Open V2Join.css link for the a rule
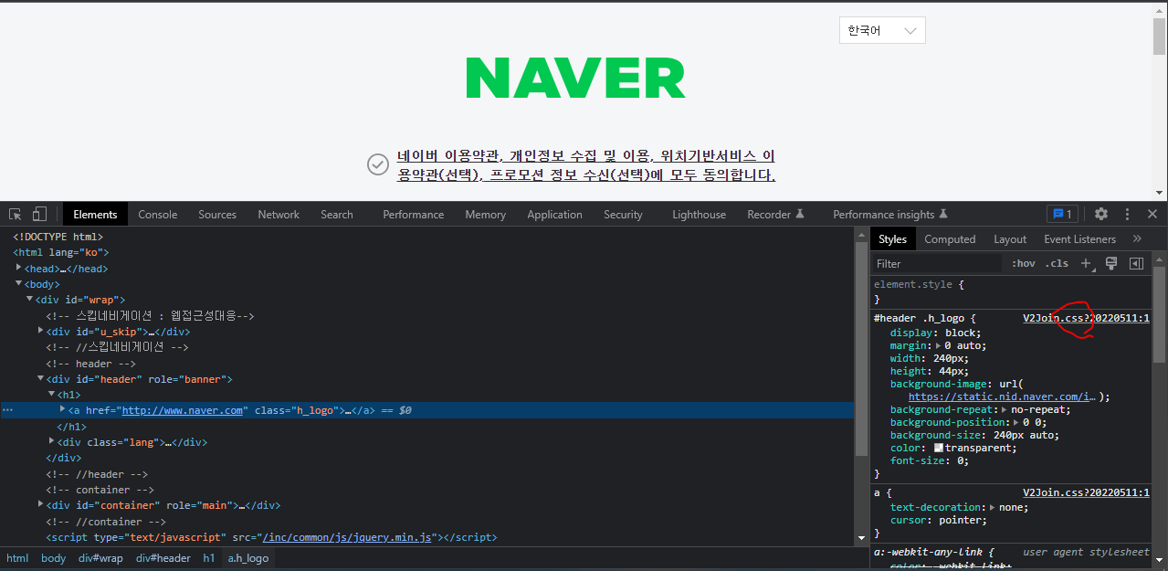Screen dimensions: 1168x571 coord(1086,492)
